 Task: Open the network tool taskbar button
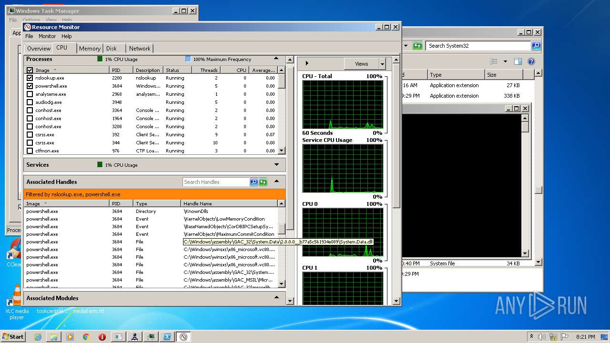[x=135, y=337]
